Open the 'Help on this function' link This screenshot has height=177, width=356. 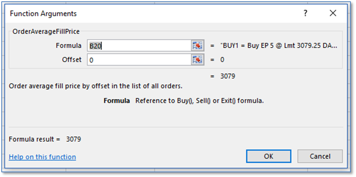42,157
